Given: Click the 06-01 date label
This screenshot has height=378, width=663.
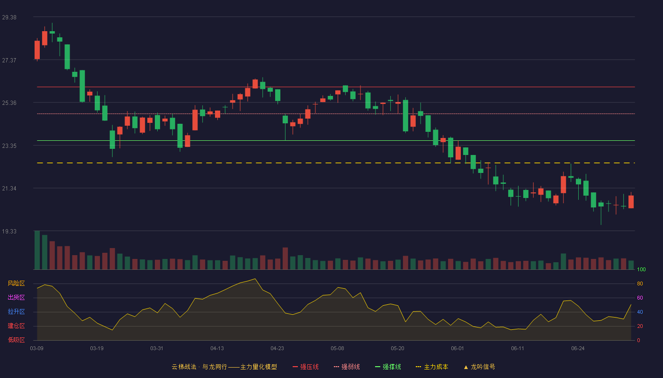Looking at the screenshot, I should coord(457,348).
